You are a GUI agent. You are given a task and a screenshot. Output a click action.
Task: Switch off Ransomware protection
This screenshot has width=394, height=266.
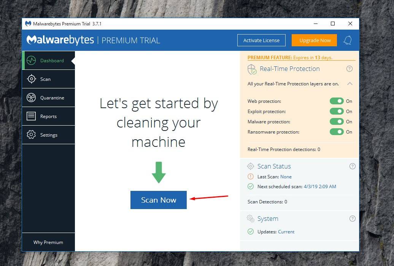click(336, 132)
